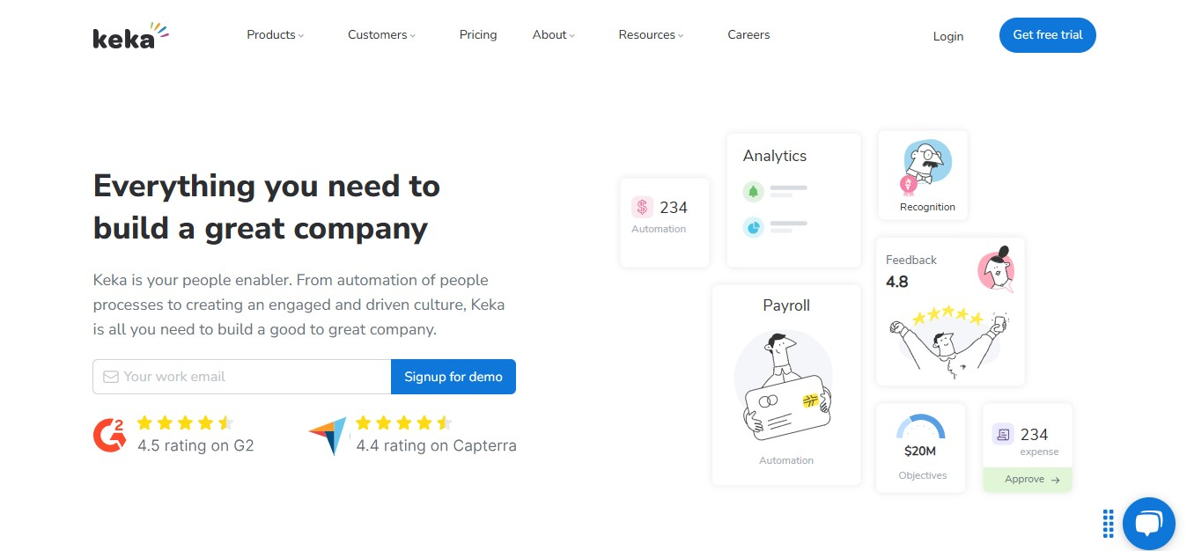Click the Keka logo
The image size is (1187, 551).
[x=129, y=34]
